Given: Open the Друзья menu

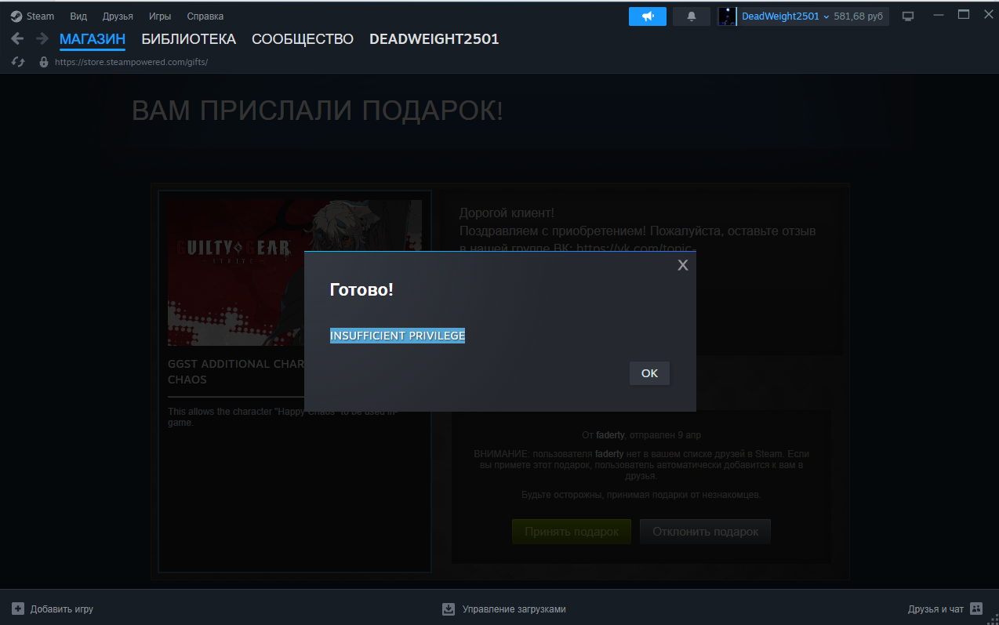Looking at the screenshot, I should click(x=118, y=16).
